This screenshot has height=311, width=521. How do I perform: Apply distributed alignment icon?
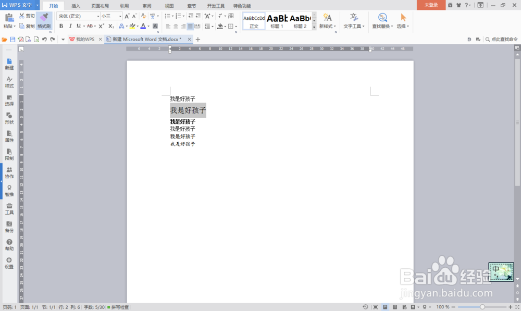pyautogui.click(x=197, y=26)
